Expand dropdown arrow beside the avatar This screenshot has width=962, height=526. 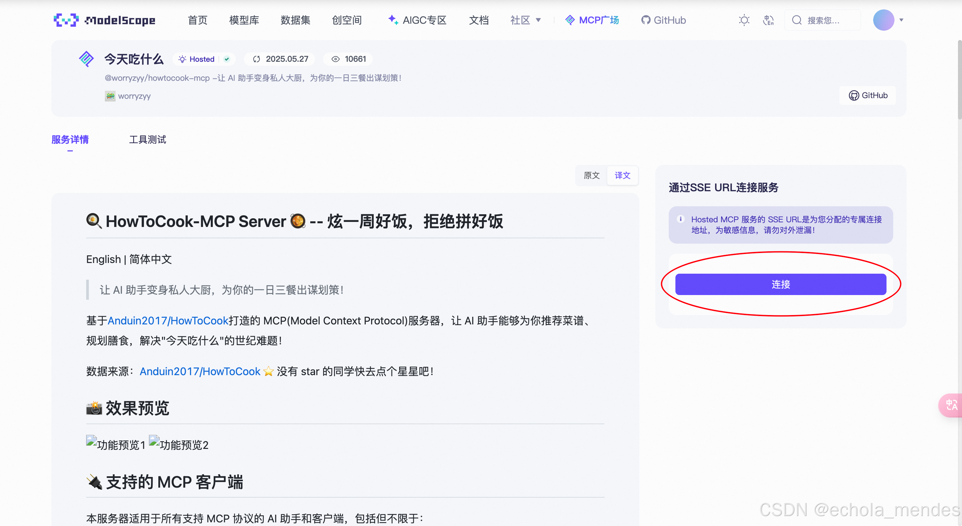[901, 20]
